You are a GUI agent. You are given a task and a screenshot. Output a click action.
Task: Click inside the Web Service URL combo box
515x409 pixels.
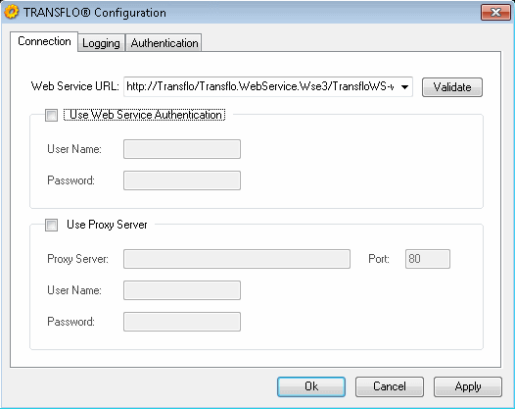[268, 87]
